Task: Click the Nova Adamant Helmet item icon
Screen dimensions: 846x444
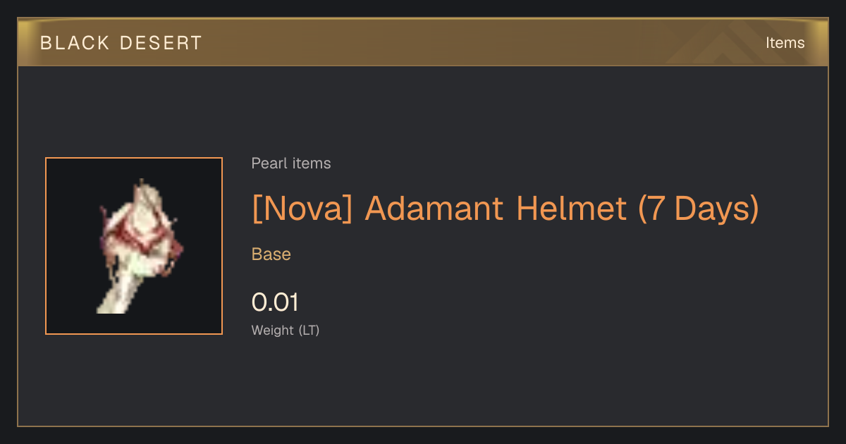Action: coord(134,246)
